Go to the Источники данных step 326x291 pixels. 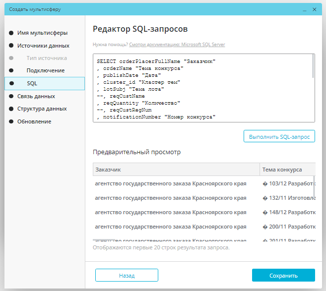pyautogui.click(x=43, y=46)
